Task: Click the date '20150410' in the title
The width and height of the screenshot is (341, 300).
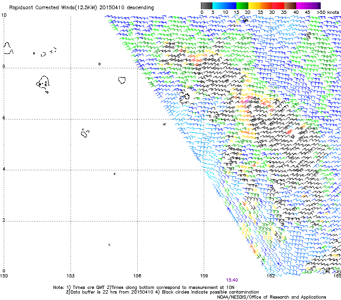Action: (x=112, y=7)
